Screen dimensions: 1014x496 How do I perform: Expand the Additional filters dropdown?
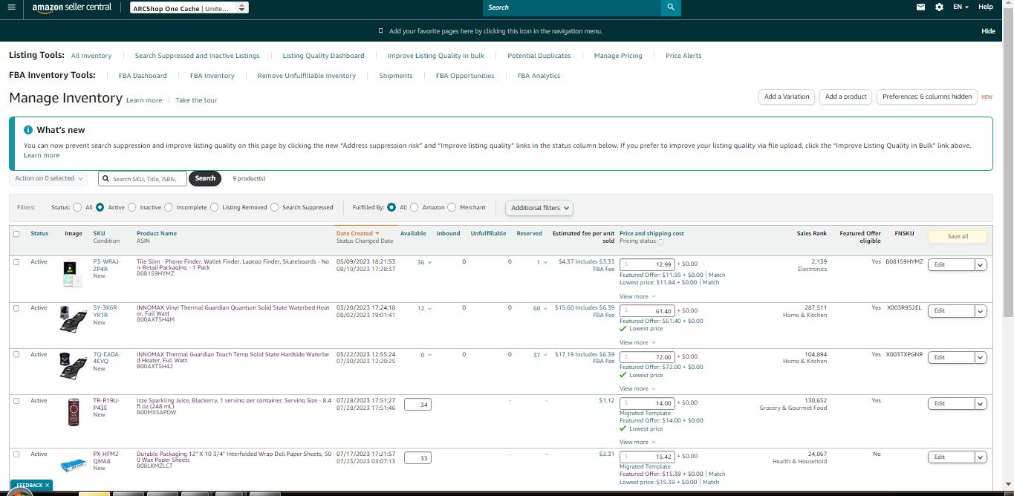pyautogui.click(x=539, y=208)
